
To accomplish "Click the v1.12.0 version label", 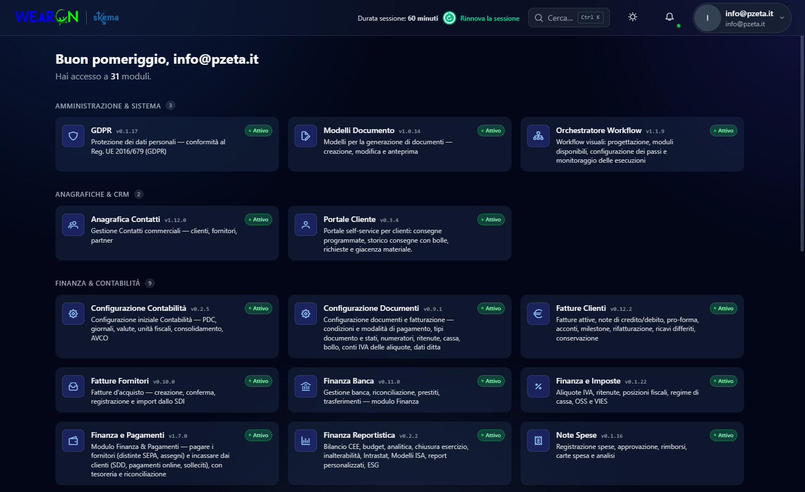I will [176, 220].
